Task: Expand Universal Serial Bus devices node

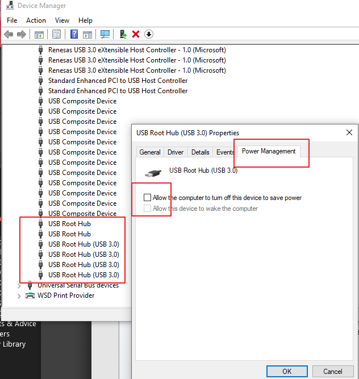Action: (19, 285)
